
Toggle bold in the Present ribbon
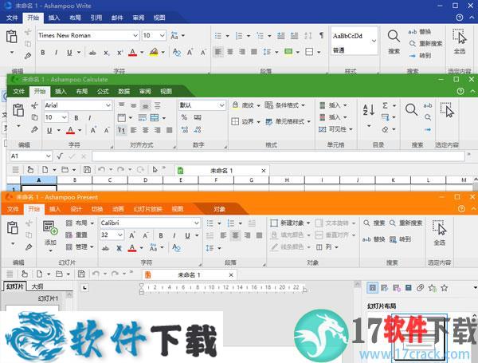161,235
